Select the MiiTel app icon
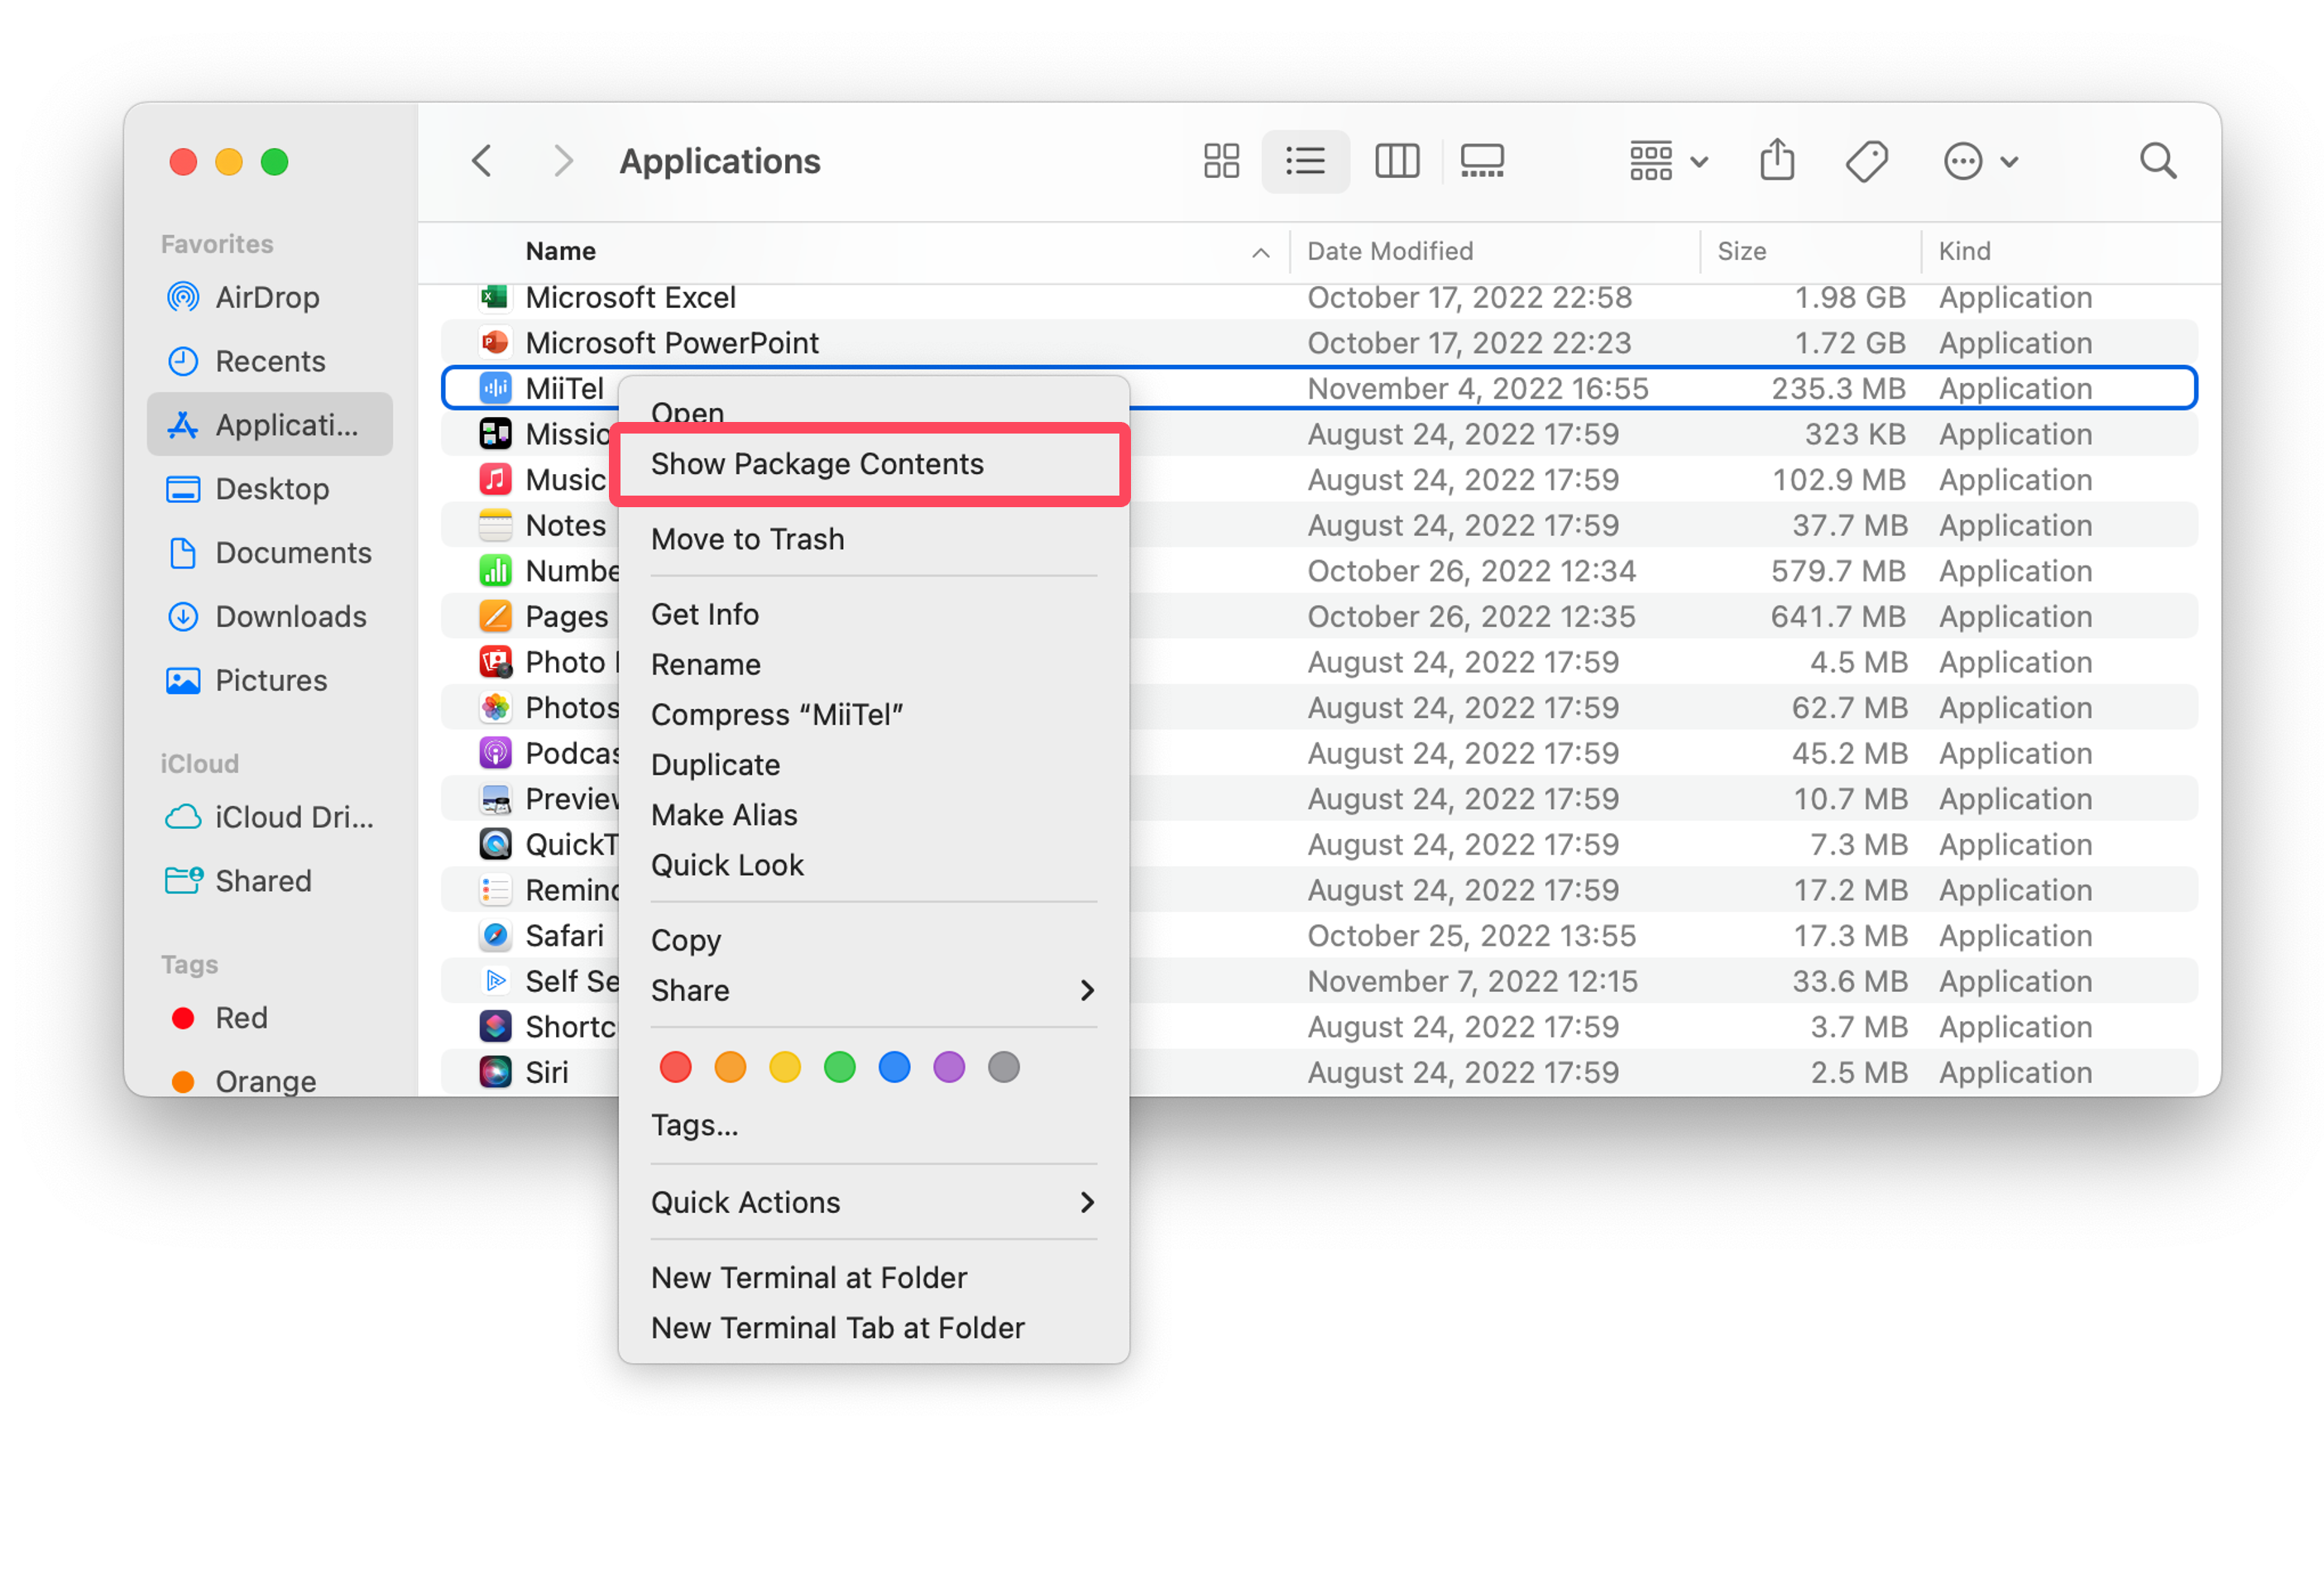The width and height of the screenshot is (2324, 1577). click(495, 388)
